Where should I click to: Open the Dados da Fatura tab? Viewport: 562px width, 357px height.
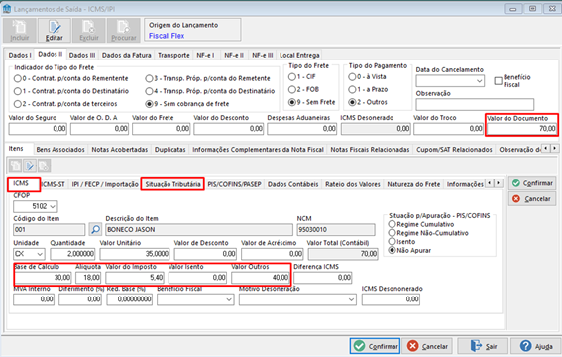(x=126, y=55)
